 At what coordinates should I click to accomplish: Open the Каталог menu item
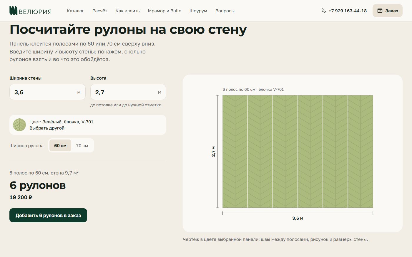pyautogui.click(x=75, y=11)
